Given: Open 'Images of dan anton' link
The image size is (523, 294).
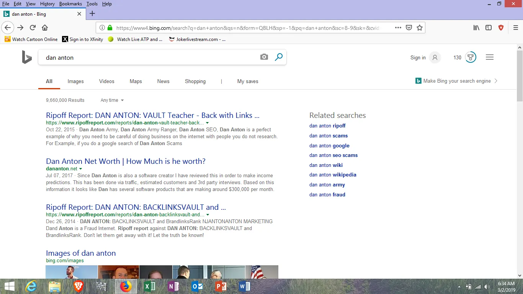Looking at the screenshot, I should click(x=81, y=253).
